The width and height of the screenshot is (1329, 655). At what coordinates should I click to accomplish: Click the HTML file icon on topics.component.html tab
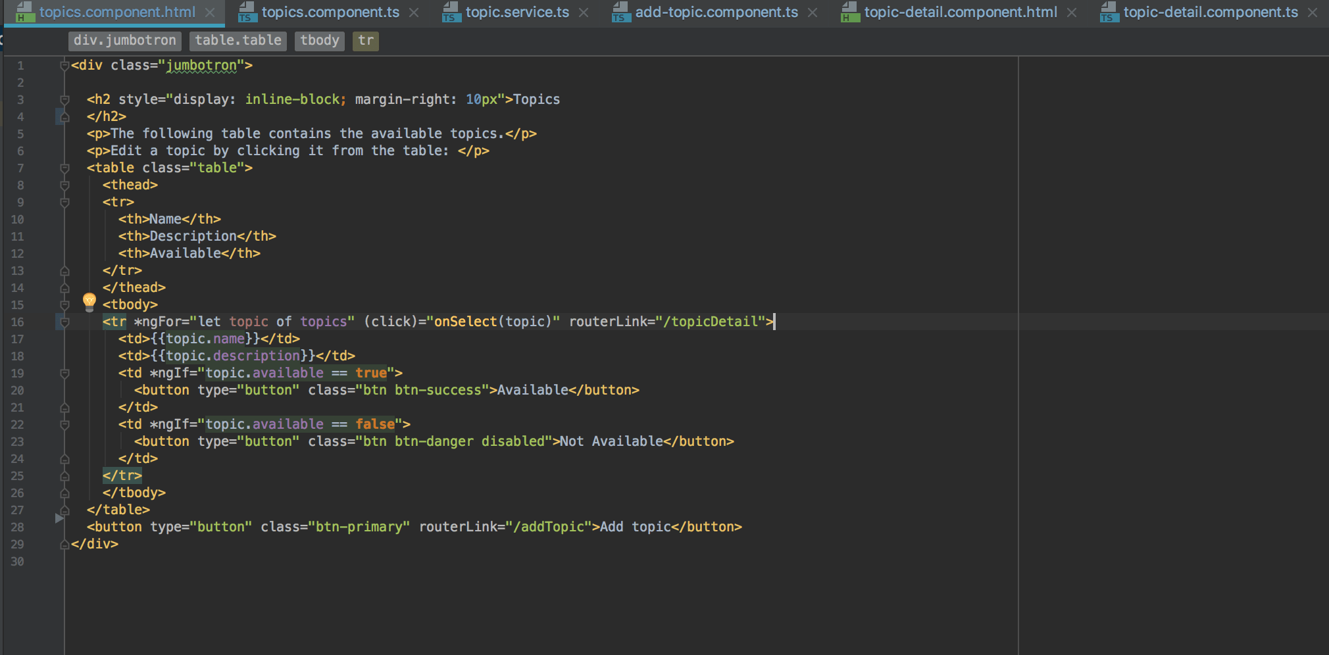(24, 12)
